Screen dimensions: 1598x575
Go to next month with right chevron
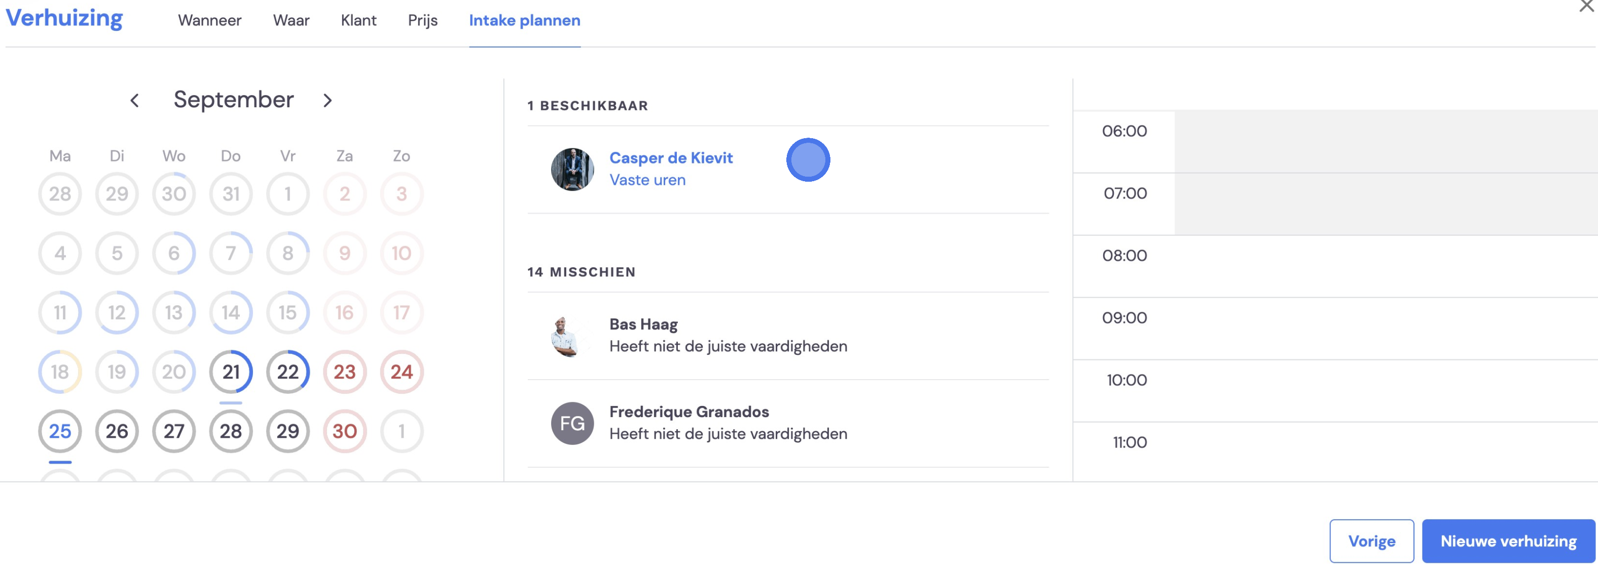coord(328,100)
